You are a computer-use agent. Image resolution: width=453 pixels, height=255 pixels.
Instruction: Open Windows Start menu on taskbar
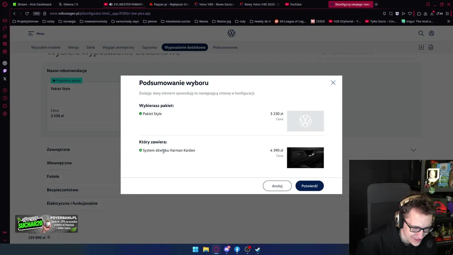tap(195, 249)
